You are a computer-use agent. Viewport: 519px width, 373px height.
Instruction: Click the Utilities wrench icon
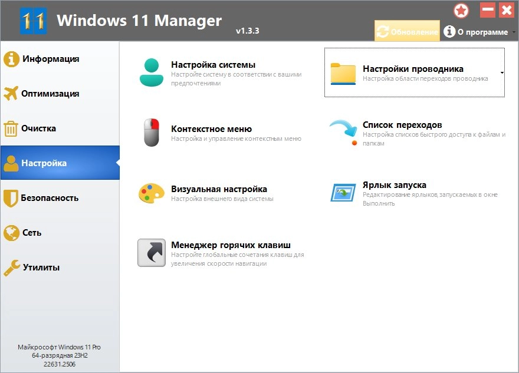coord(12,268)
